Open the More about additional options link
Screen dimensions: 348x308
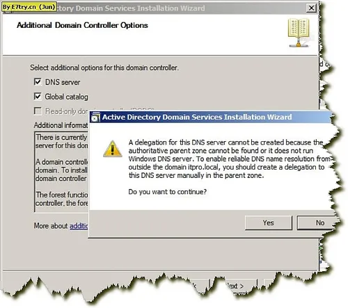[79, 226]
